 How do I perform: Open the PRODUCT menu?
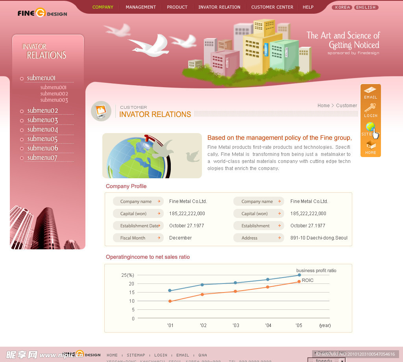[x=177, y=7]
